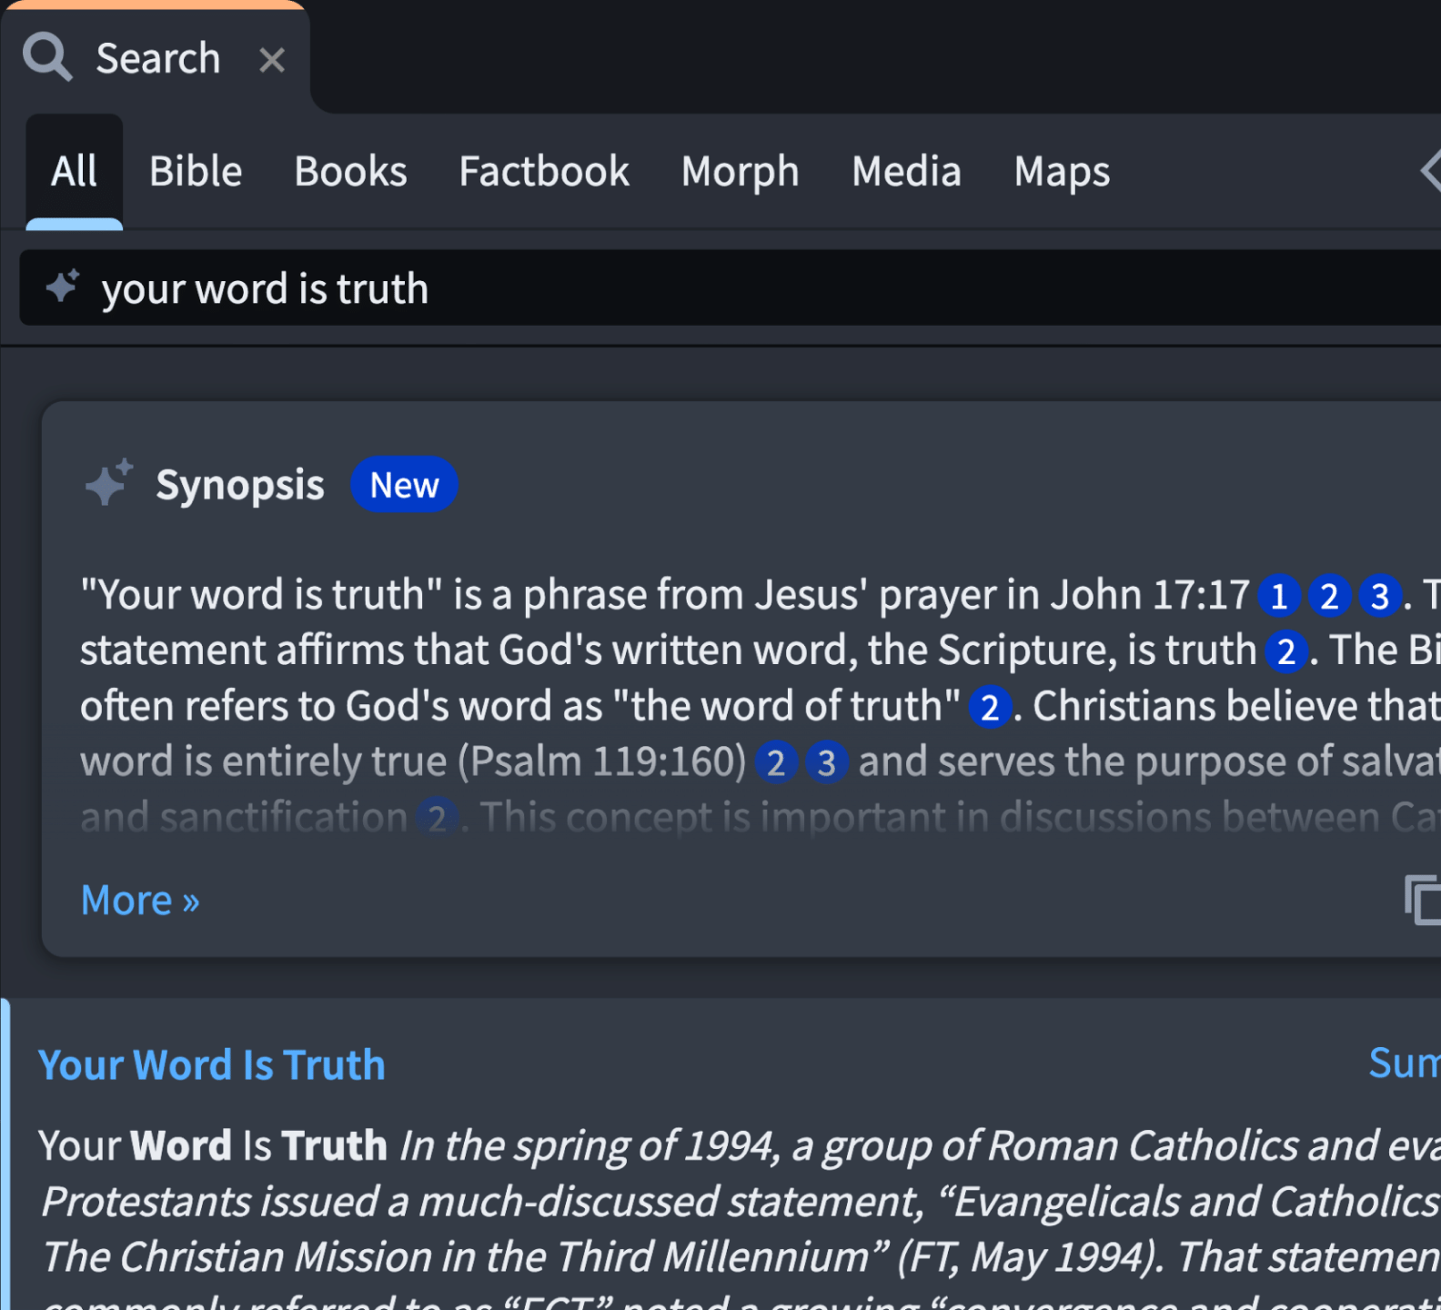
Task: Click the result excerpt starting 'In the spring of 1994'
Action: (739, 1219)
